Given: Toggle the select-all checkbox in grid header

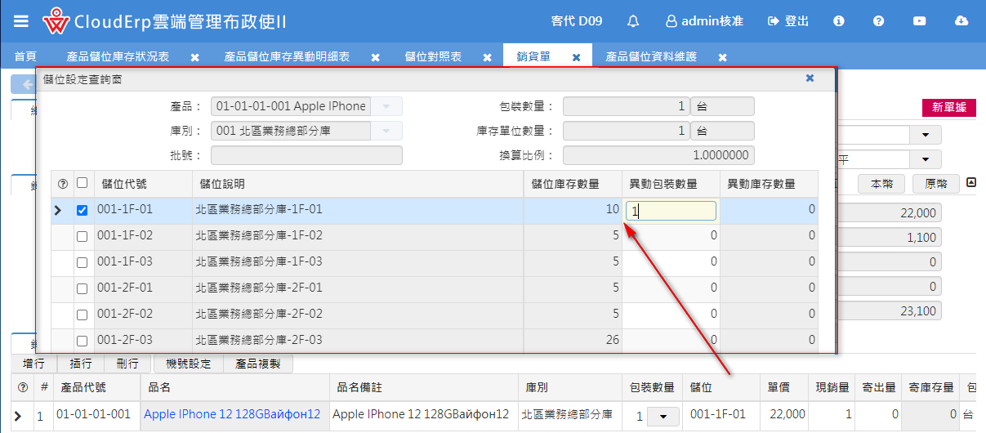Looking at the screenshot, I should (82, 184).
